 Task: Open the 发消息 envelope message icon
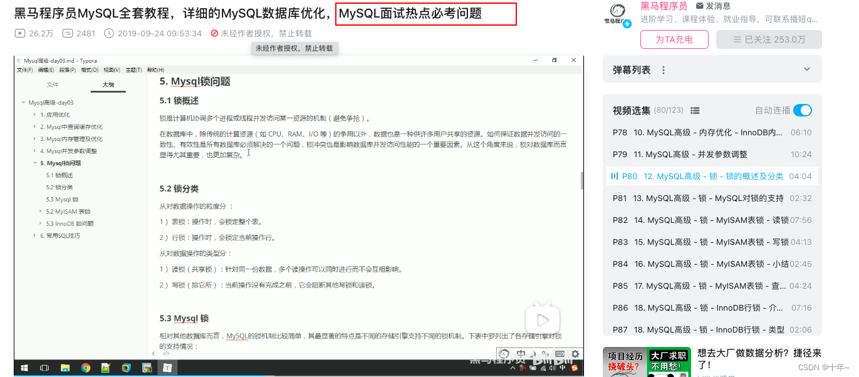coord(700,6)
